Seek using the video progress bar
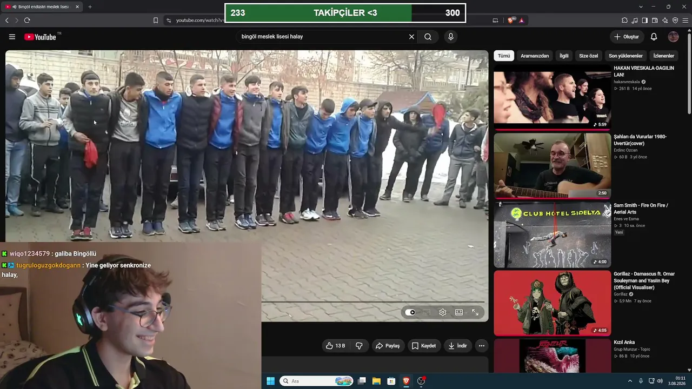The image size is (692, 389). (373, 301)
